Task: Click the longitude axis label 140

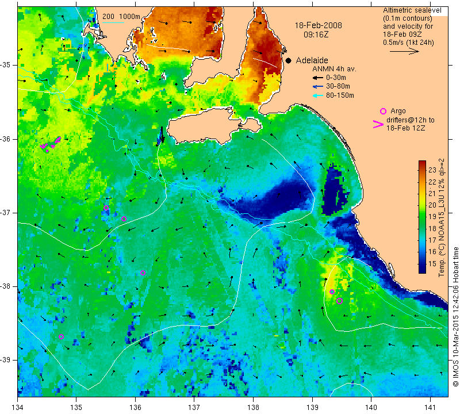Action: coord(371,407)
